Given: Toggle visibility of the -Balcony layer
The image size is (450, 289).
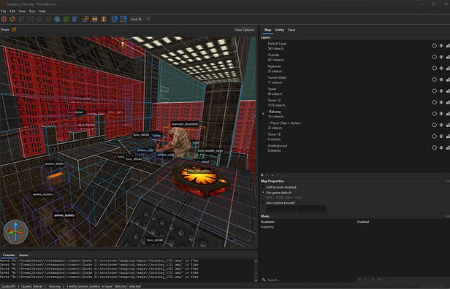Looking at the screenshot, I should point(441,114).
